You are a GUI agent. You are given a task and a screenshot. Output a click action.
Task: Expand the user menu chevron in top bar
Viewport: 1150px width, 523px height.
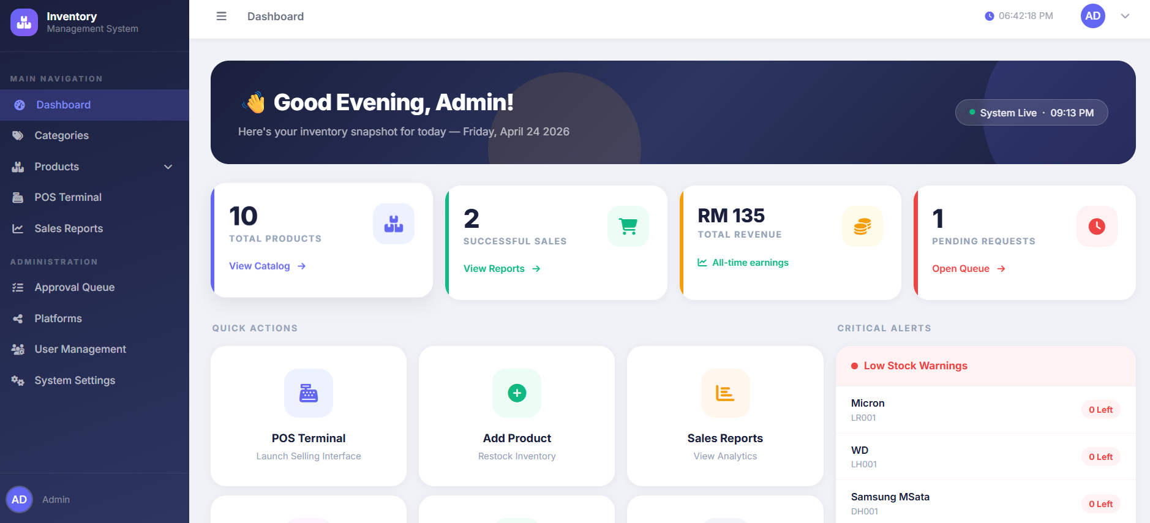[x=1125, y=17]
